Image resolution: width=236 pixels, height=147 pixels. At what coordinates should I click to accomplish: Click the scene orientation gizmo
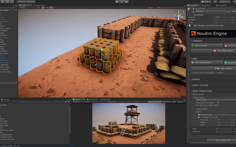click(178, 15)
